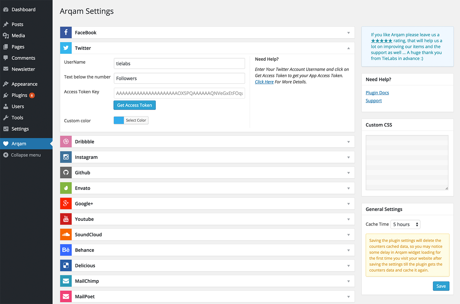The height and width of the screenshot is (304, 460).
Task: Click the Instagram camera icon
Action: pyautogui.click(x=66, y=157)
